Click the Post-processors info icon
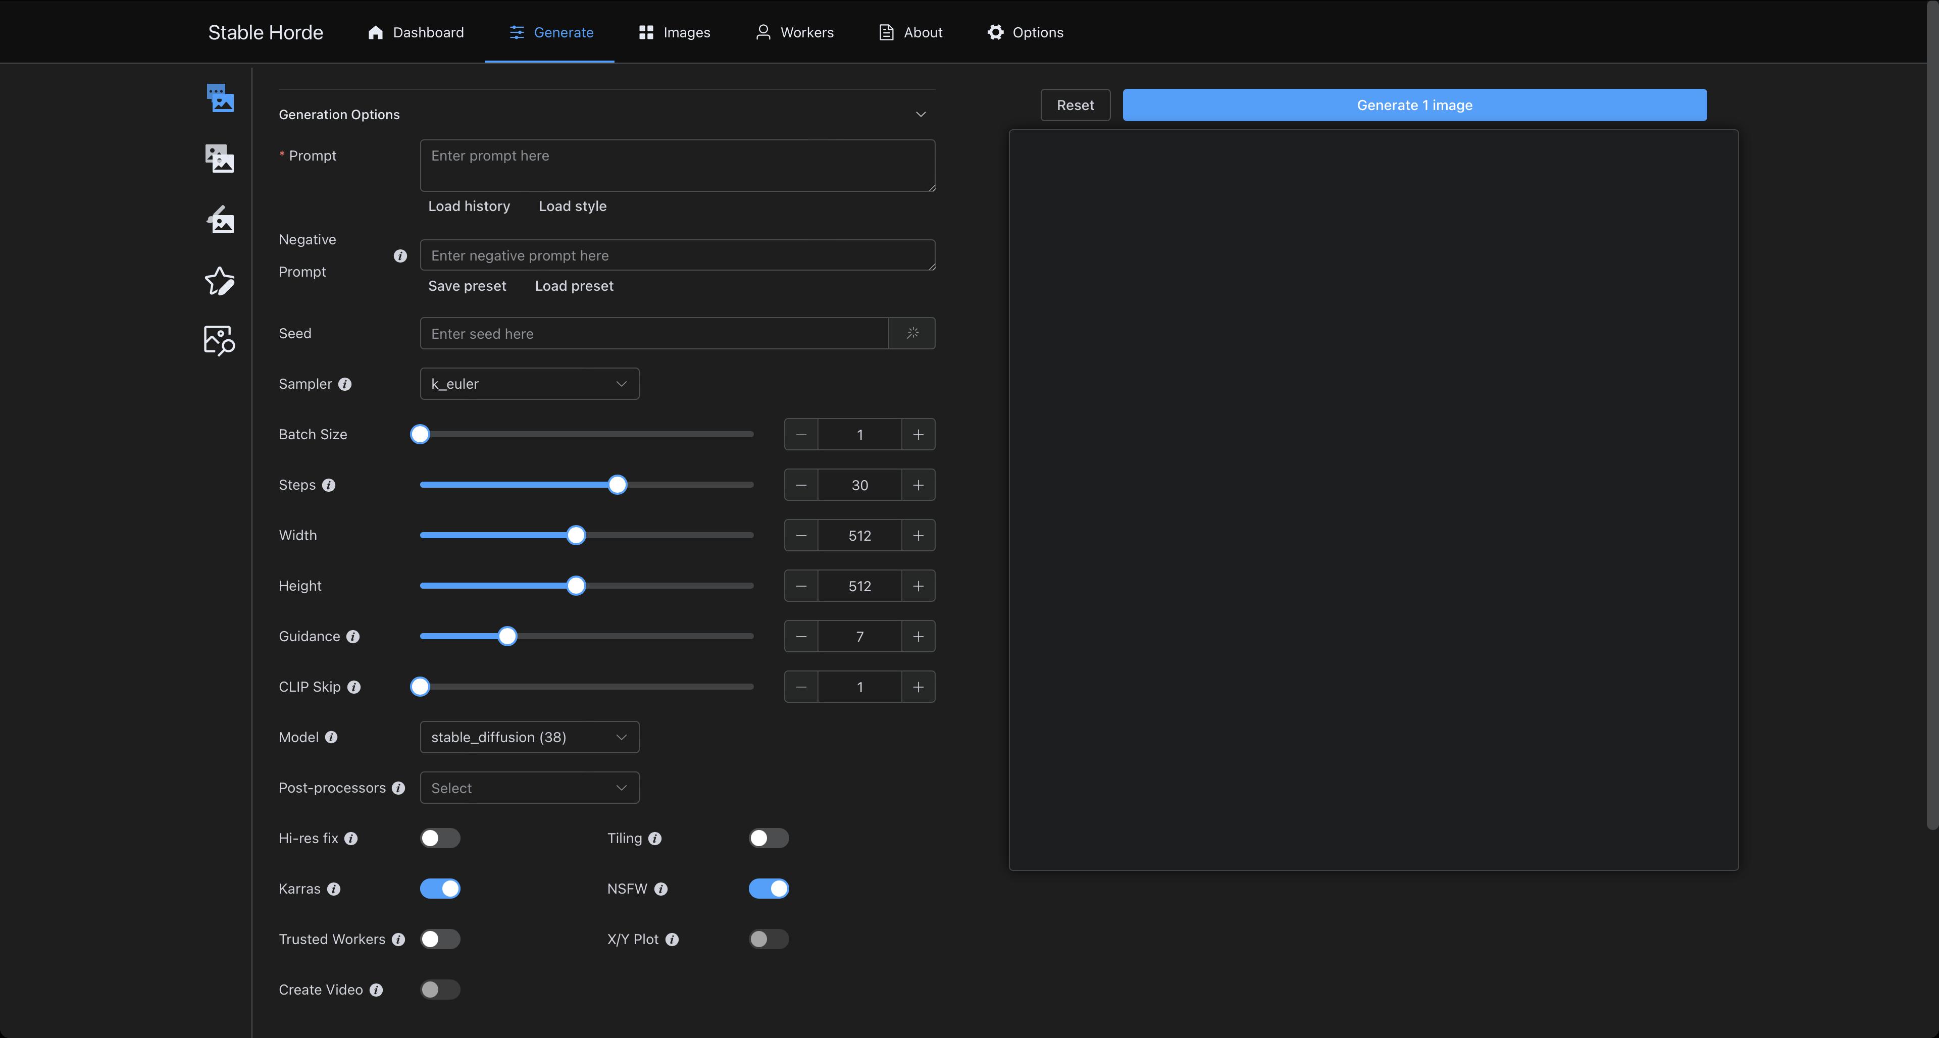 398,788
